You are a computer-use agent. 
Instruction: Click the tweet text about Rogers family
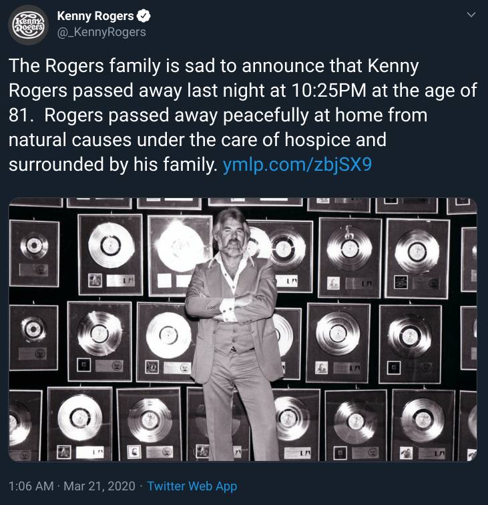pos(243,115)
